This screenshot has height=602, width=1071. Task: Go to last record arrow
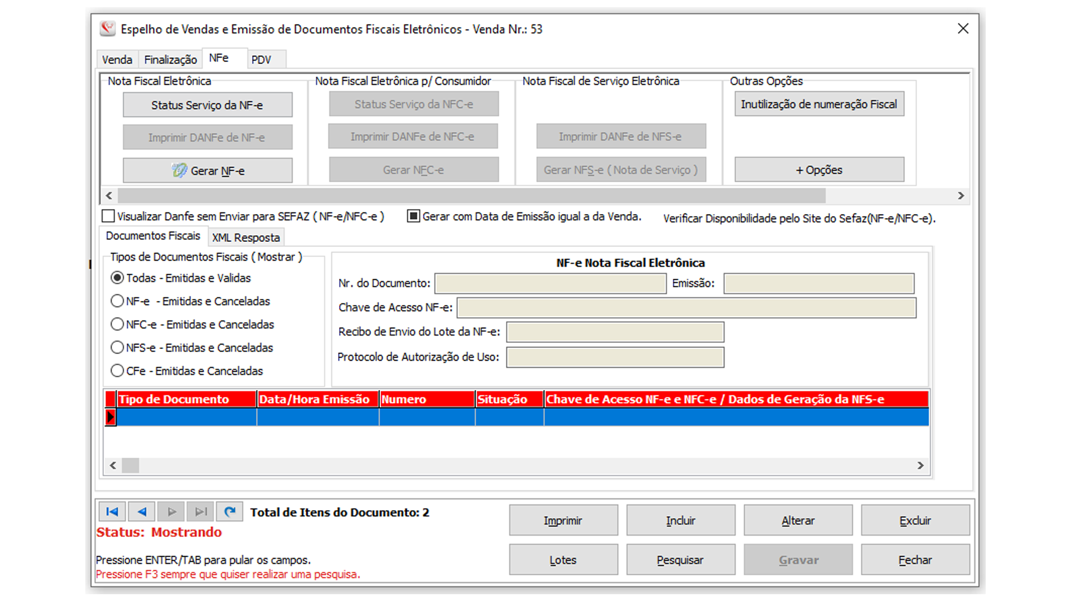(200, 512)
